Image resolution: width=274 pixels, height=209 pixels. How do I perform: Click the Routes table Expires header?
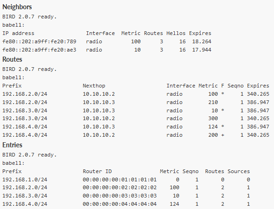[258, 86]
